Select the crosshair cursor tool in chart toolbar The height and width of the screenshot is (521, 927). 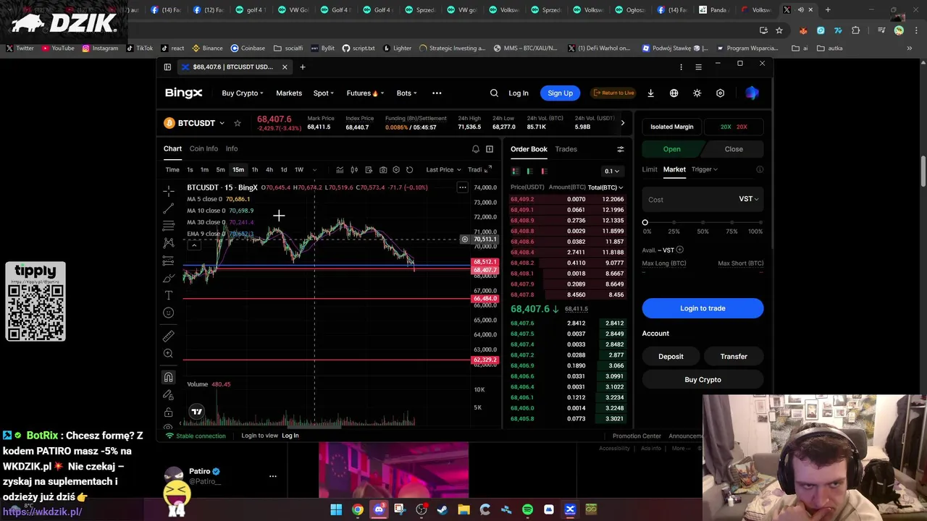pyautogui.click(x=168, y=191)
